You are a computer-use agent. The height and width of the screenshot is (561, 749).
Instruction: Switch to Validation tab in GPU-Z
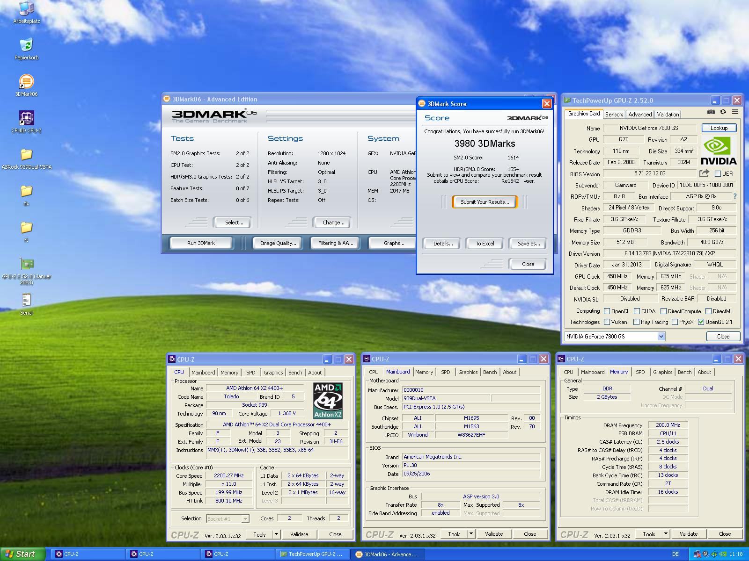pos(668,115)
